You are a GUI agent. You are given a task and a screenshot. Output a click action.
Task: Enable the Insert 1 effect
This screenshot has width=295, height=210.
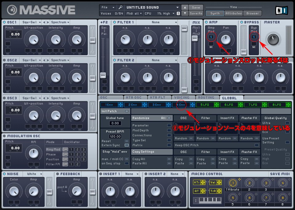point(101,174)
